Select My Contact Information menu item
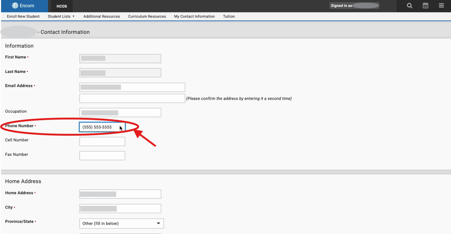Viewport: 451px width, 234px height. (194, 16)
